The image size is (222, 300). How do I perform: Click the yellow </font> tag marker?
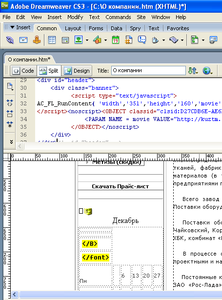(96, 258)
